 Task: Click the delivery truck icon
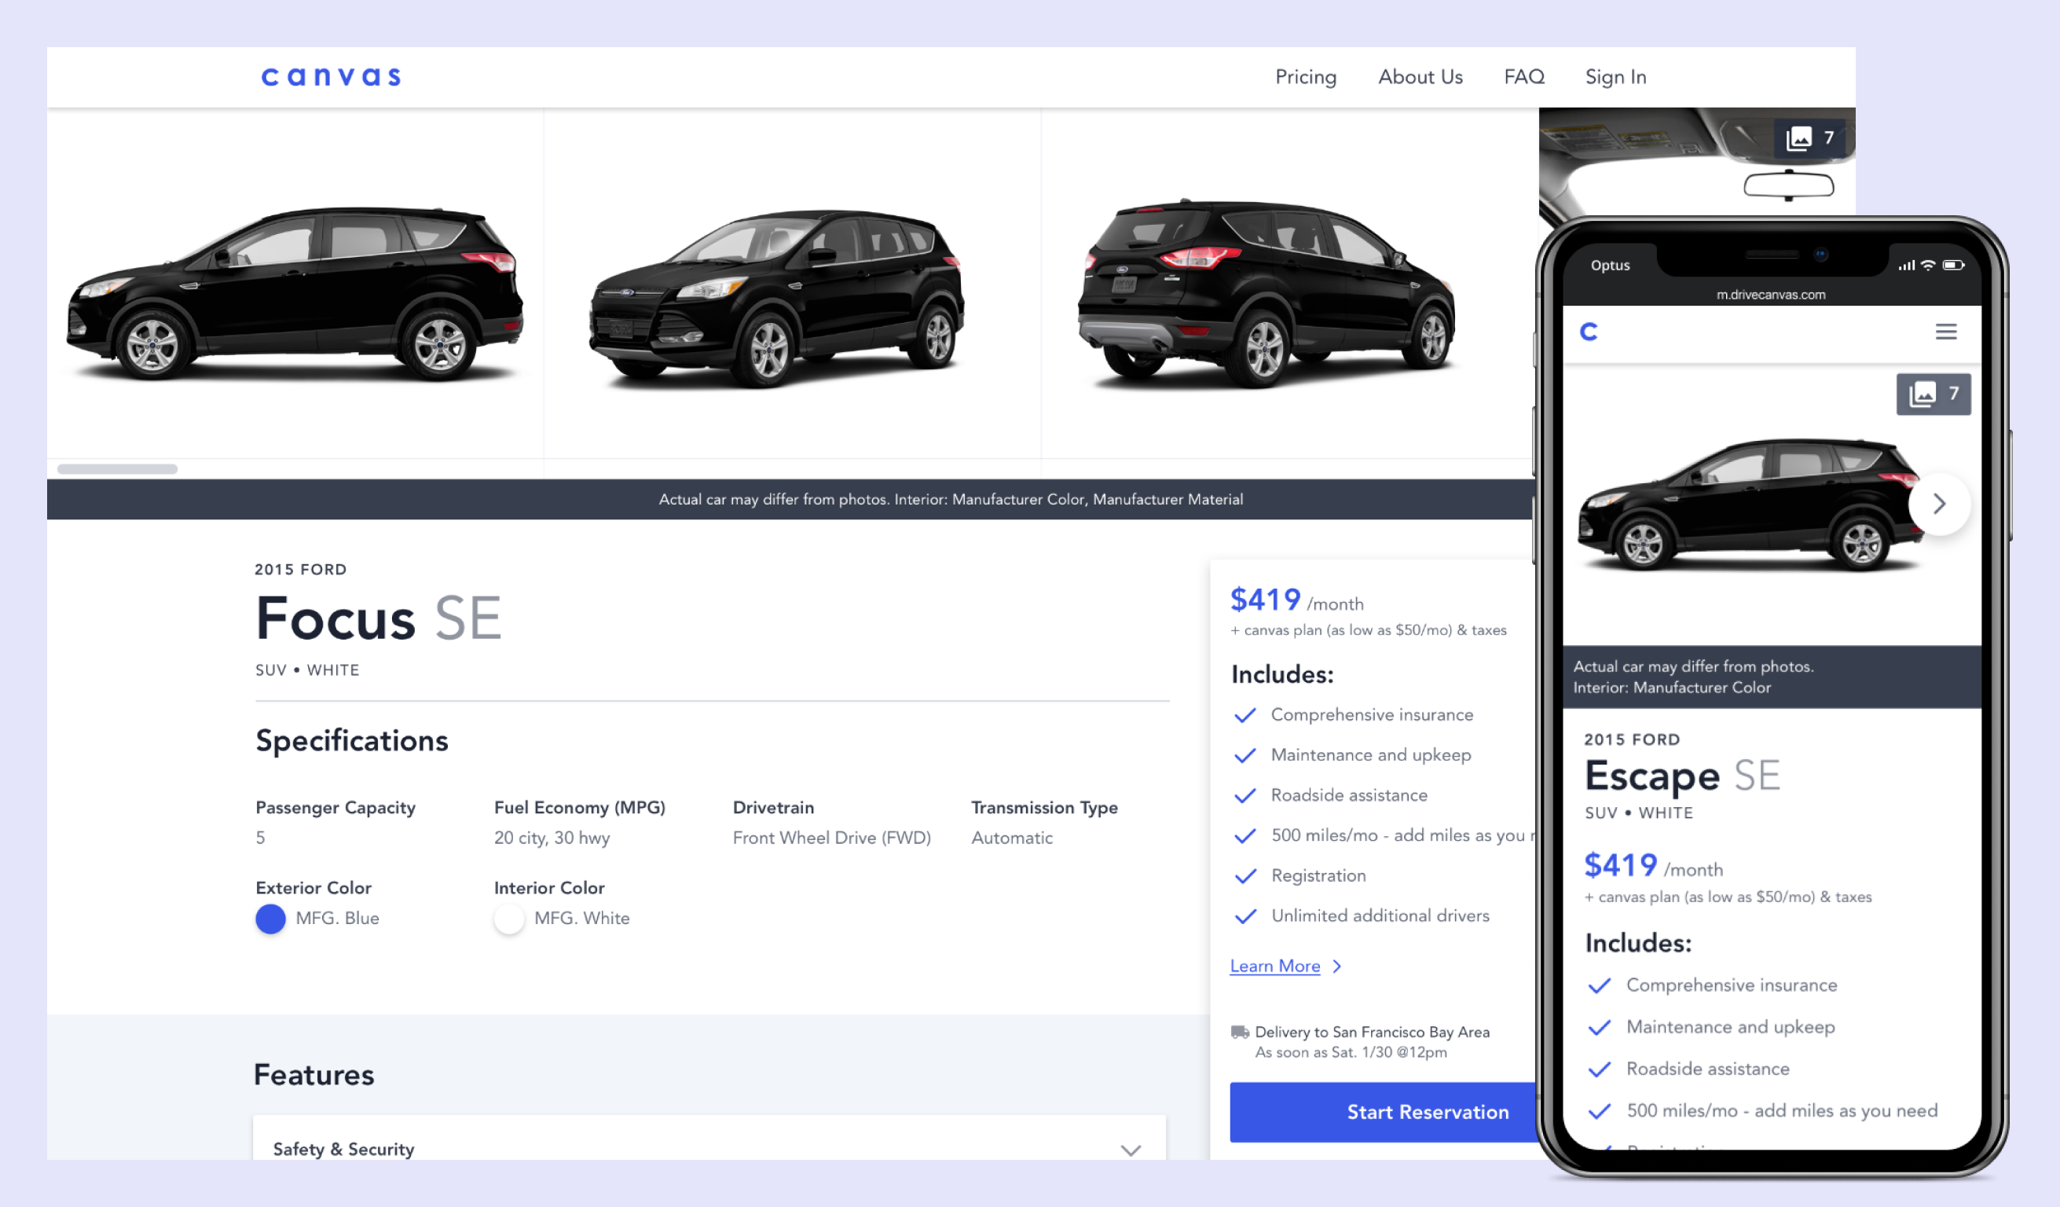[x=1239, y=1032]
